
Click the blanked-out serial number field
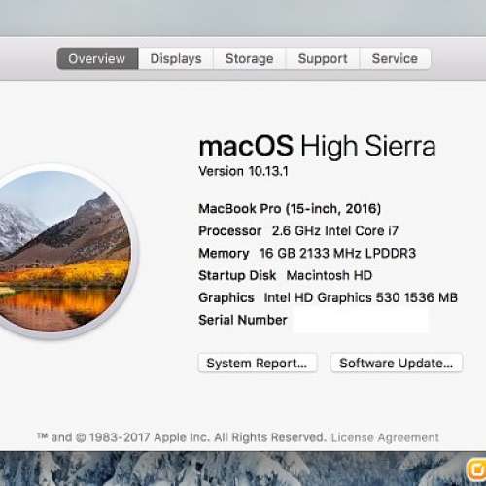[x=361, y=320]
